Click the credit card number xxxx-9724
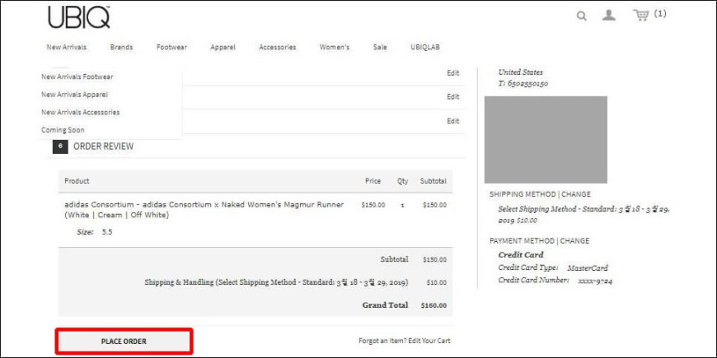Viewport: 717px width, 358px height. [x=595, y=281]
